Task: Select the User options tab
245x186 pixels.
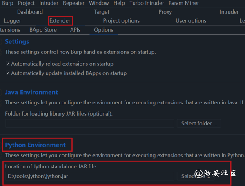Action: click(x=191, y=21)
